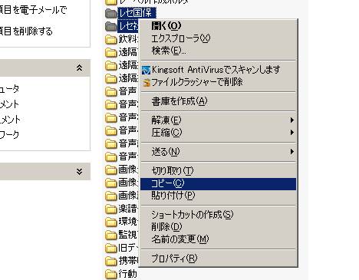Open the 圧縮(C) submenu
Screen dimensions: 359x280
218,133
